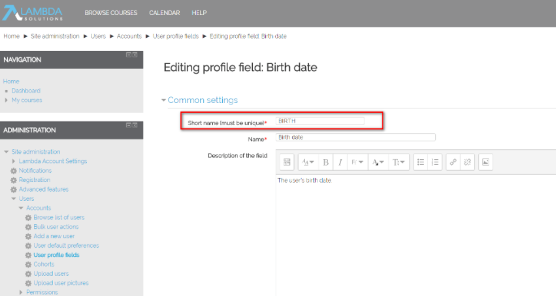The width and height of the screenshot is (556, 296).
Task: Hide the Administration block
Action: (x=129, y=125)
